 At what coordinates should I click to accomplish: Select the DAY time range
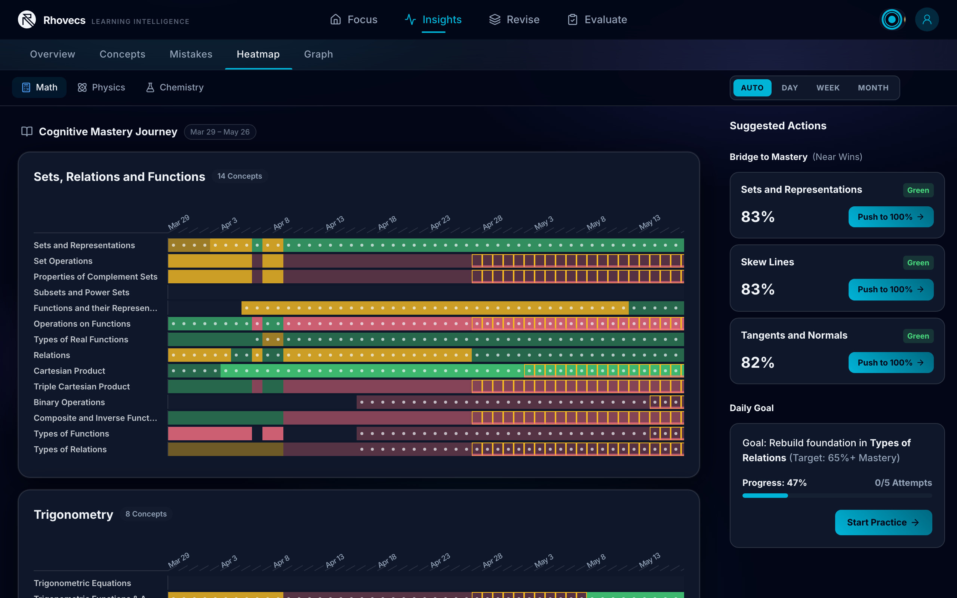(x=789, y=88)
